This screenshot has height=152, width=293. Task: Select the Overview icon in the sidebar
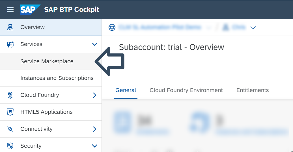click(x=10, y=27)
